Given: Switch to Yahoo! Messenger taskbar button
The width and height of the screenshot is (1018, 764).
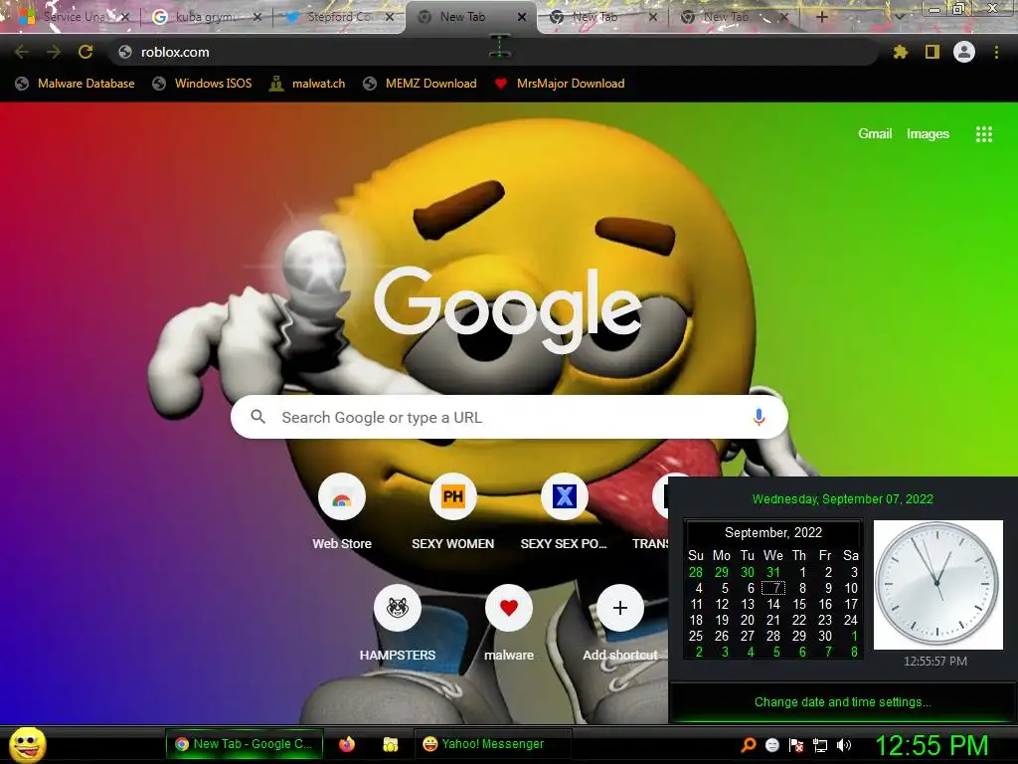Looking at the screenshot, I should [x=493, y=744].
